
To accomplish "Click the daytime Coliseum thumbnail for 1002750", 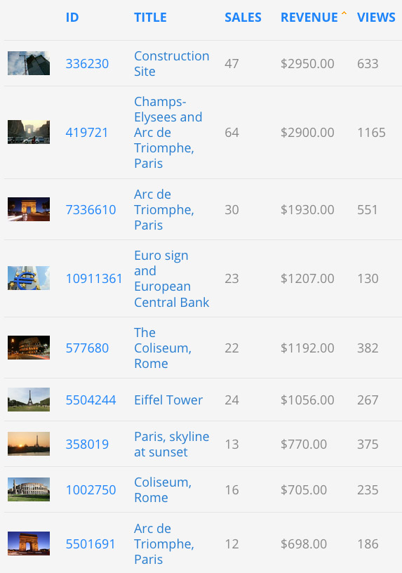I will [x=29, y=489].
